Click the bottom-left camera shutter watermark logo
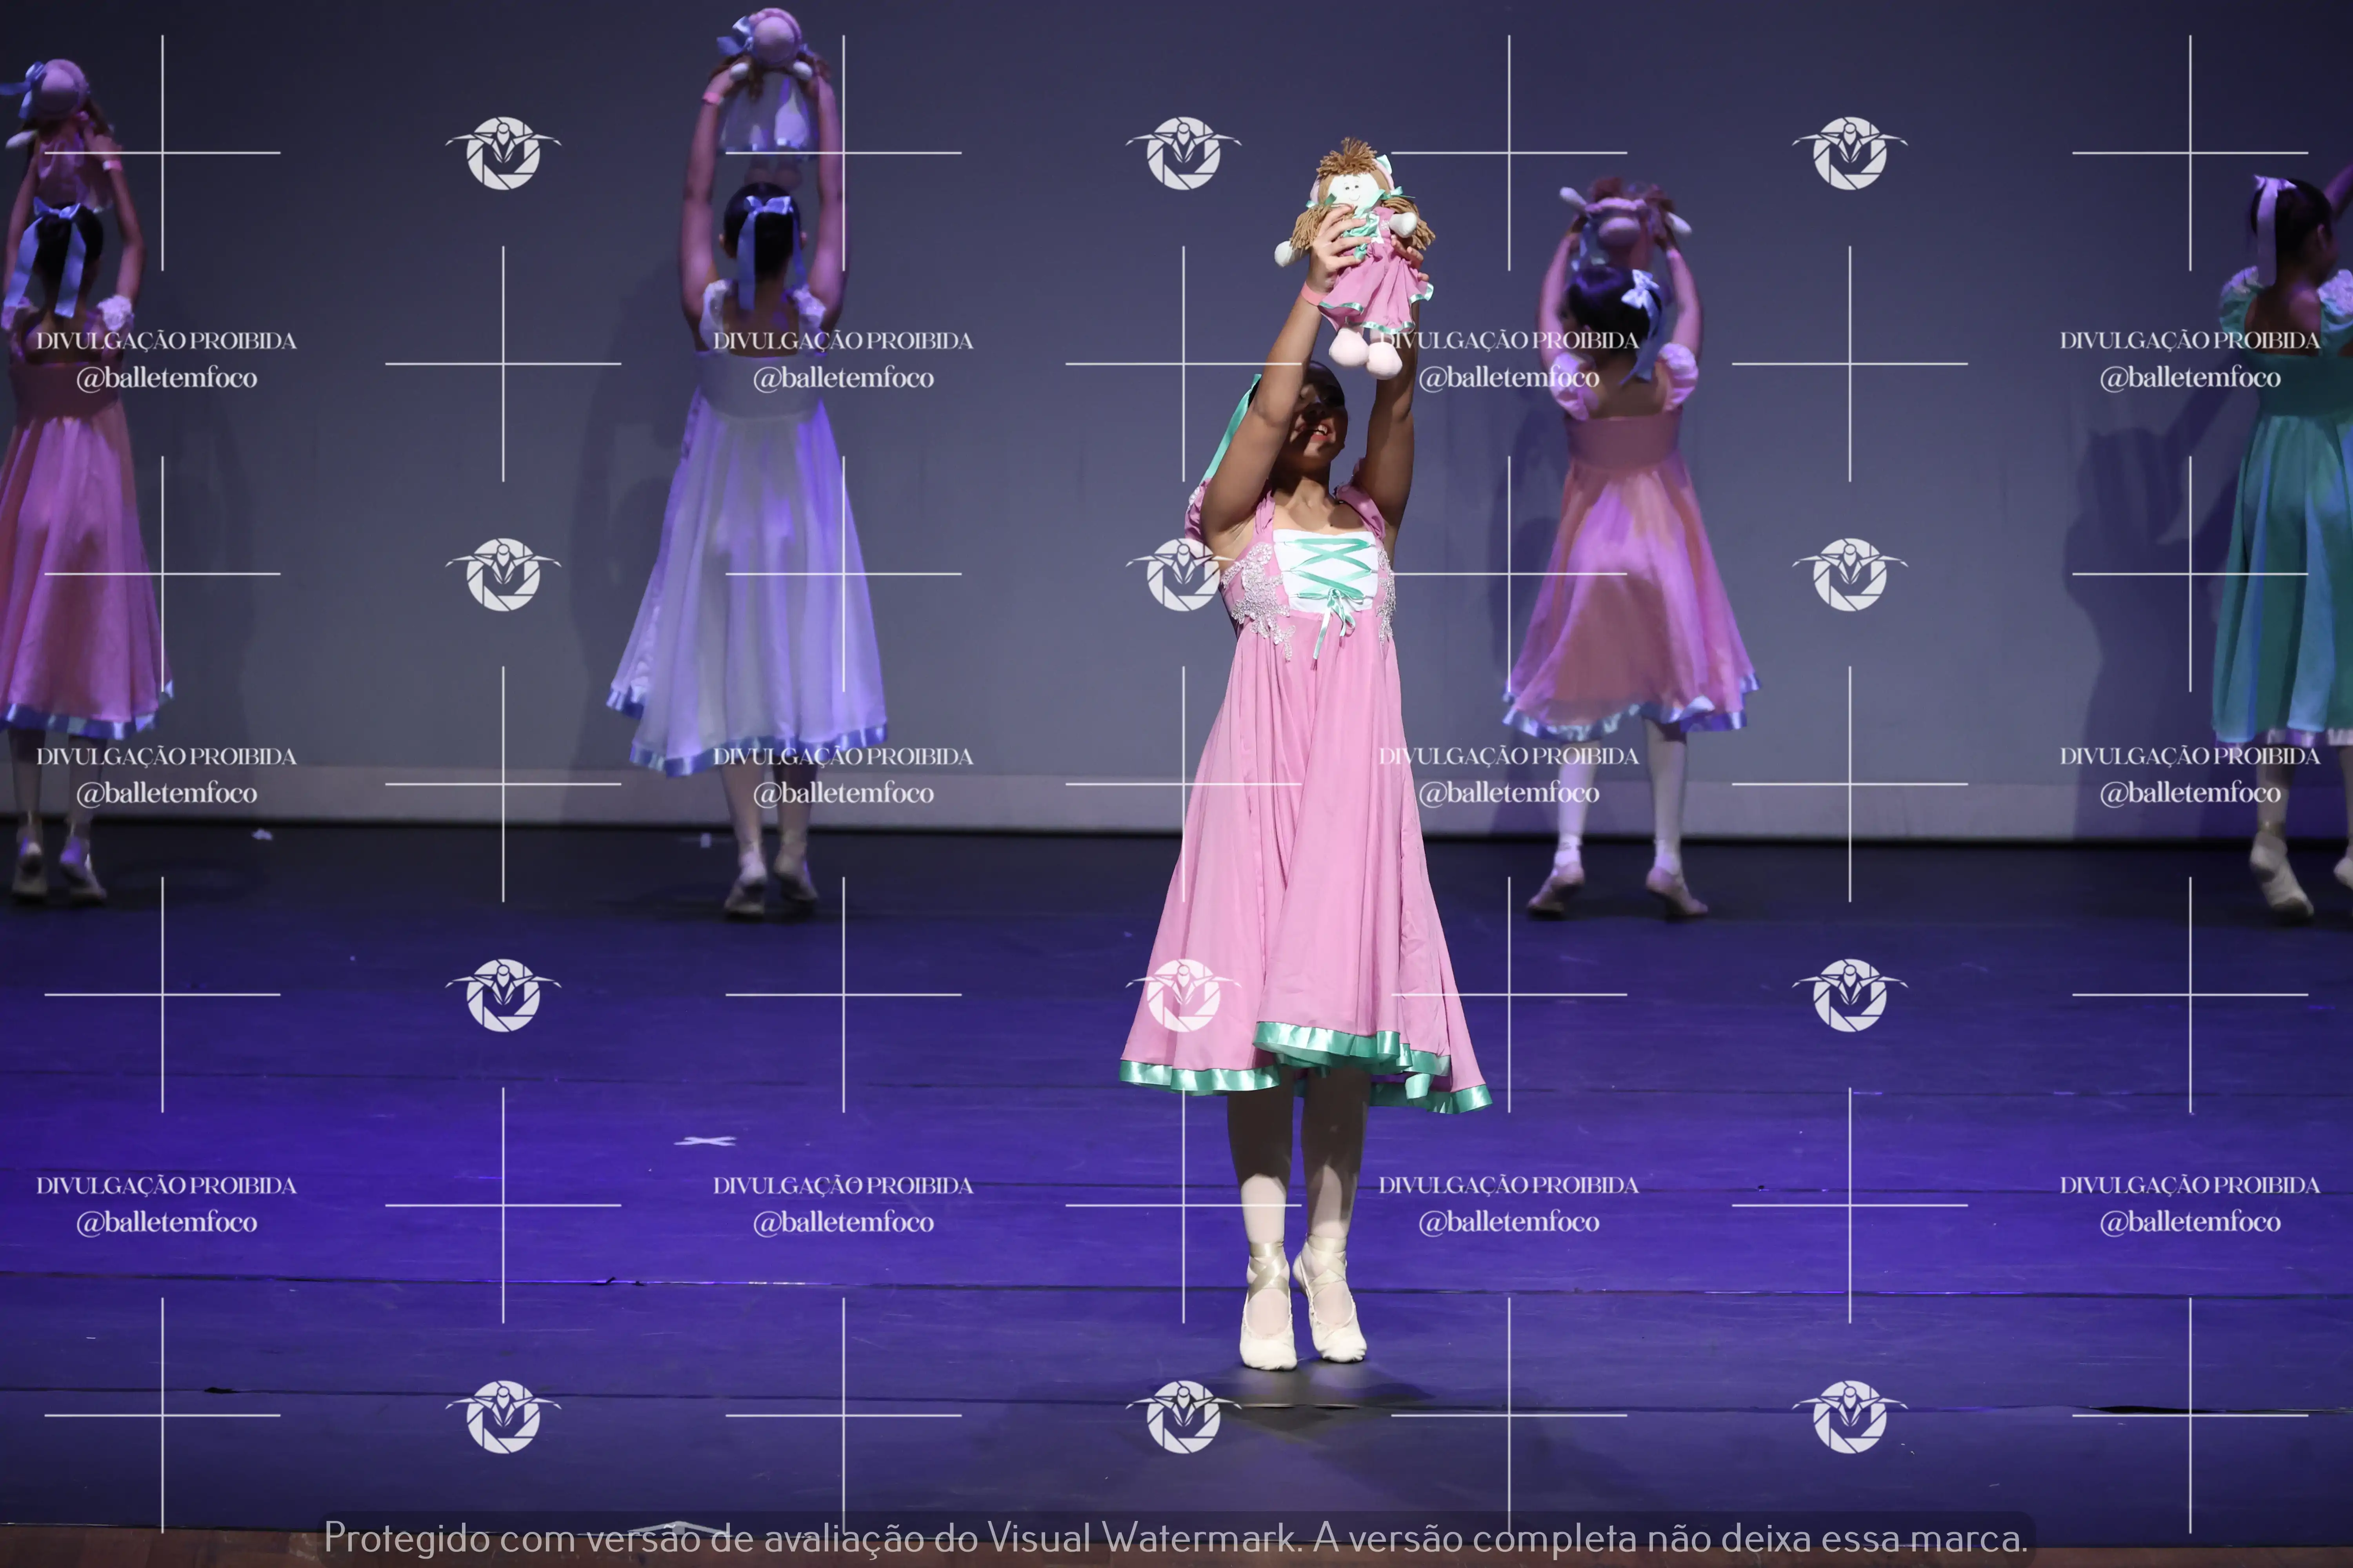The width and height of the screenshot is (2353, 1568). [x=502, y=1416]
